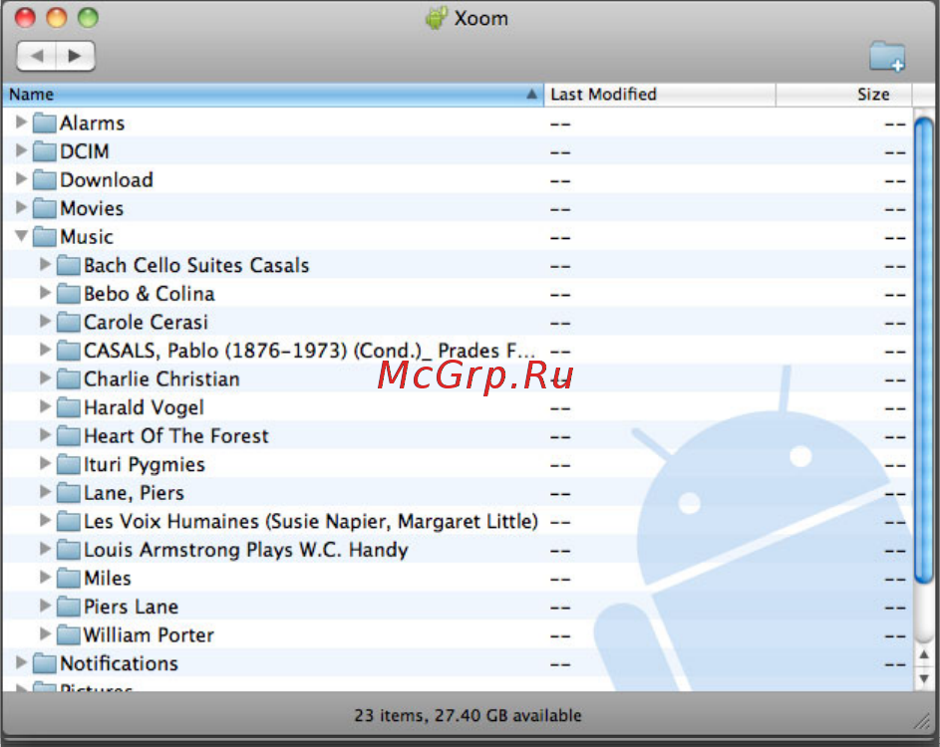This screenshot has height=747, width=940.
Task: Click the William Porter folder icon
Action: click(69, 635)
